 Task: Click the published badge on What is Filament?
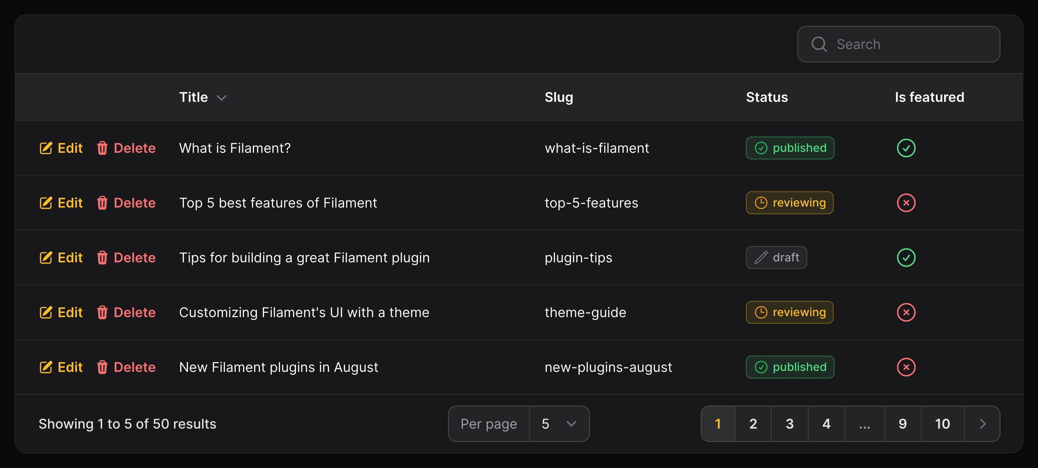tap(790, 148)
